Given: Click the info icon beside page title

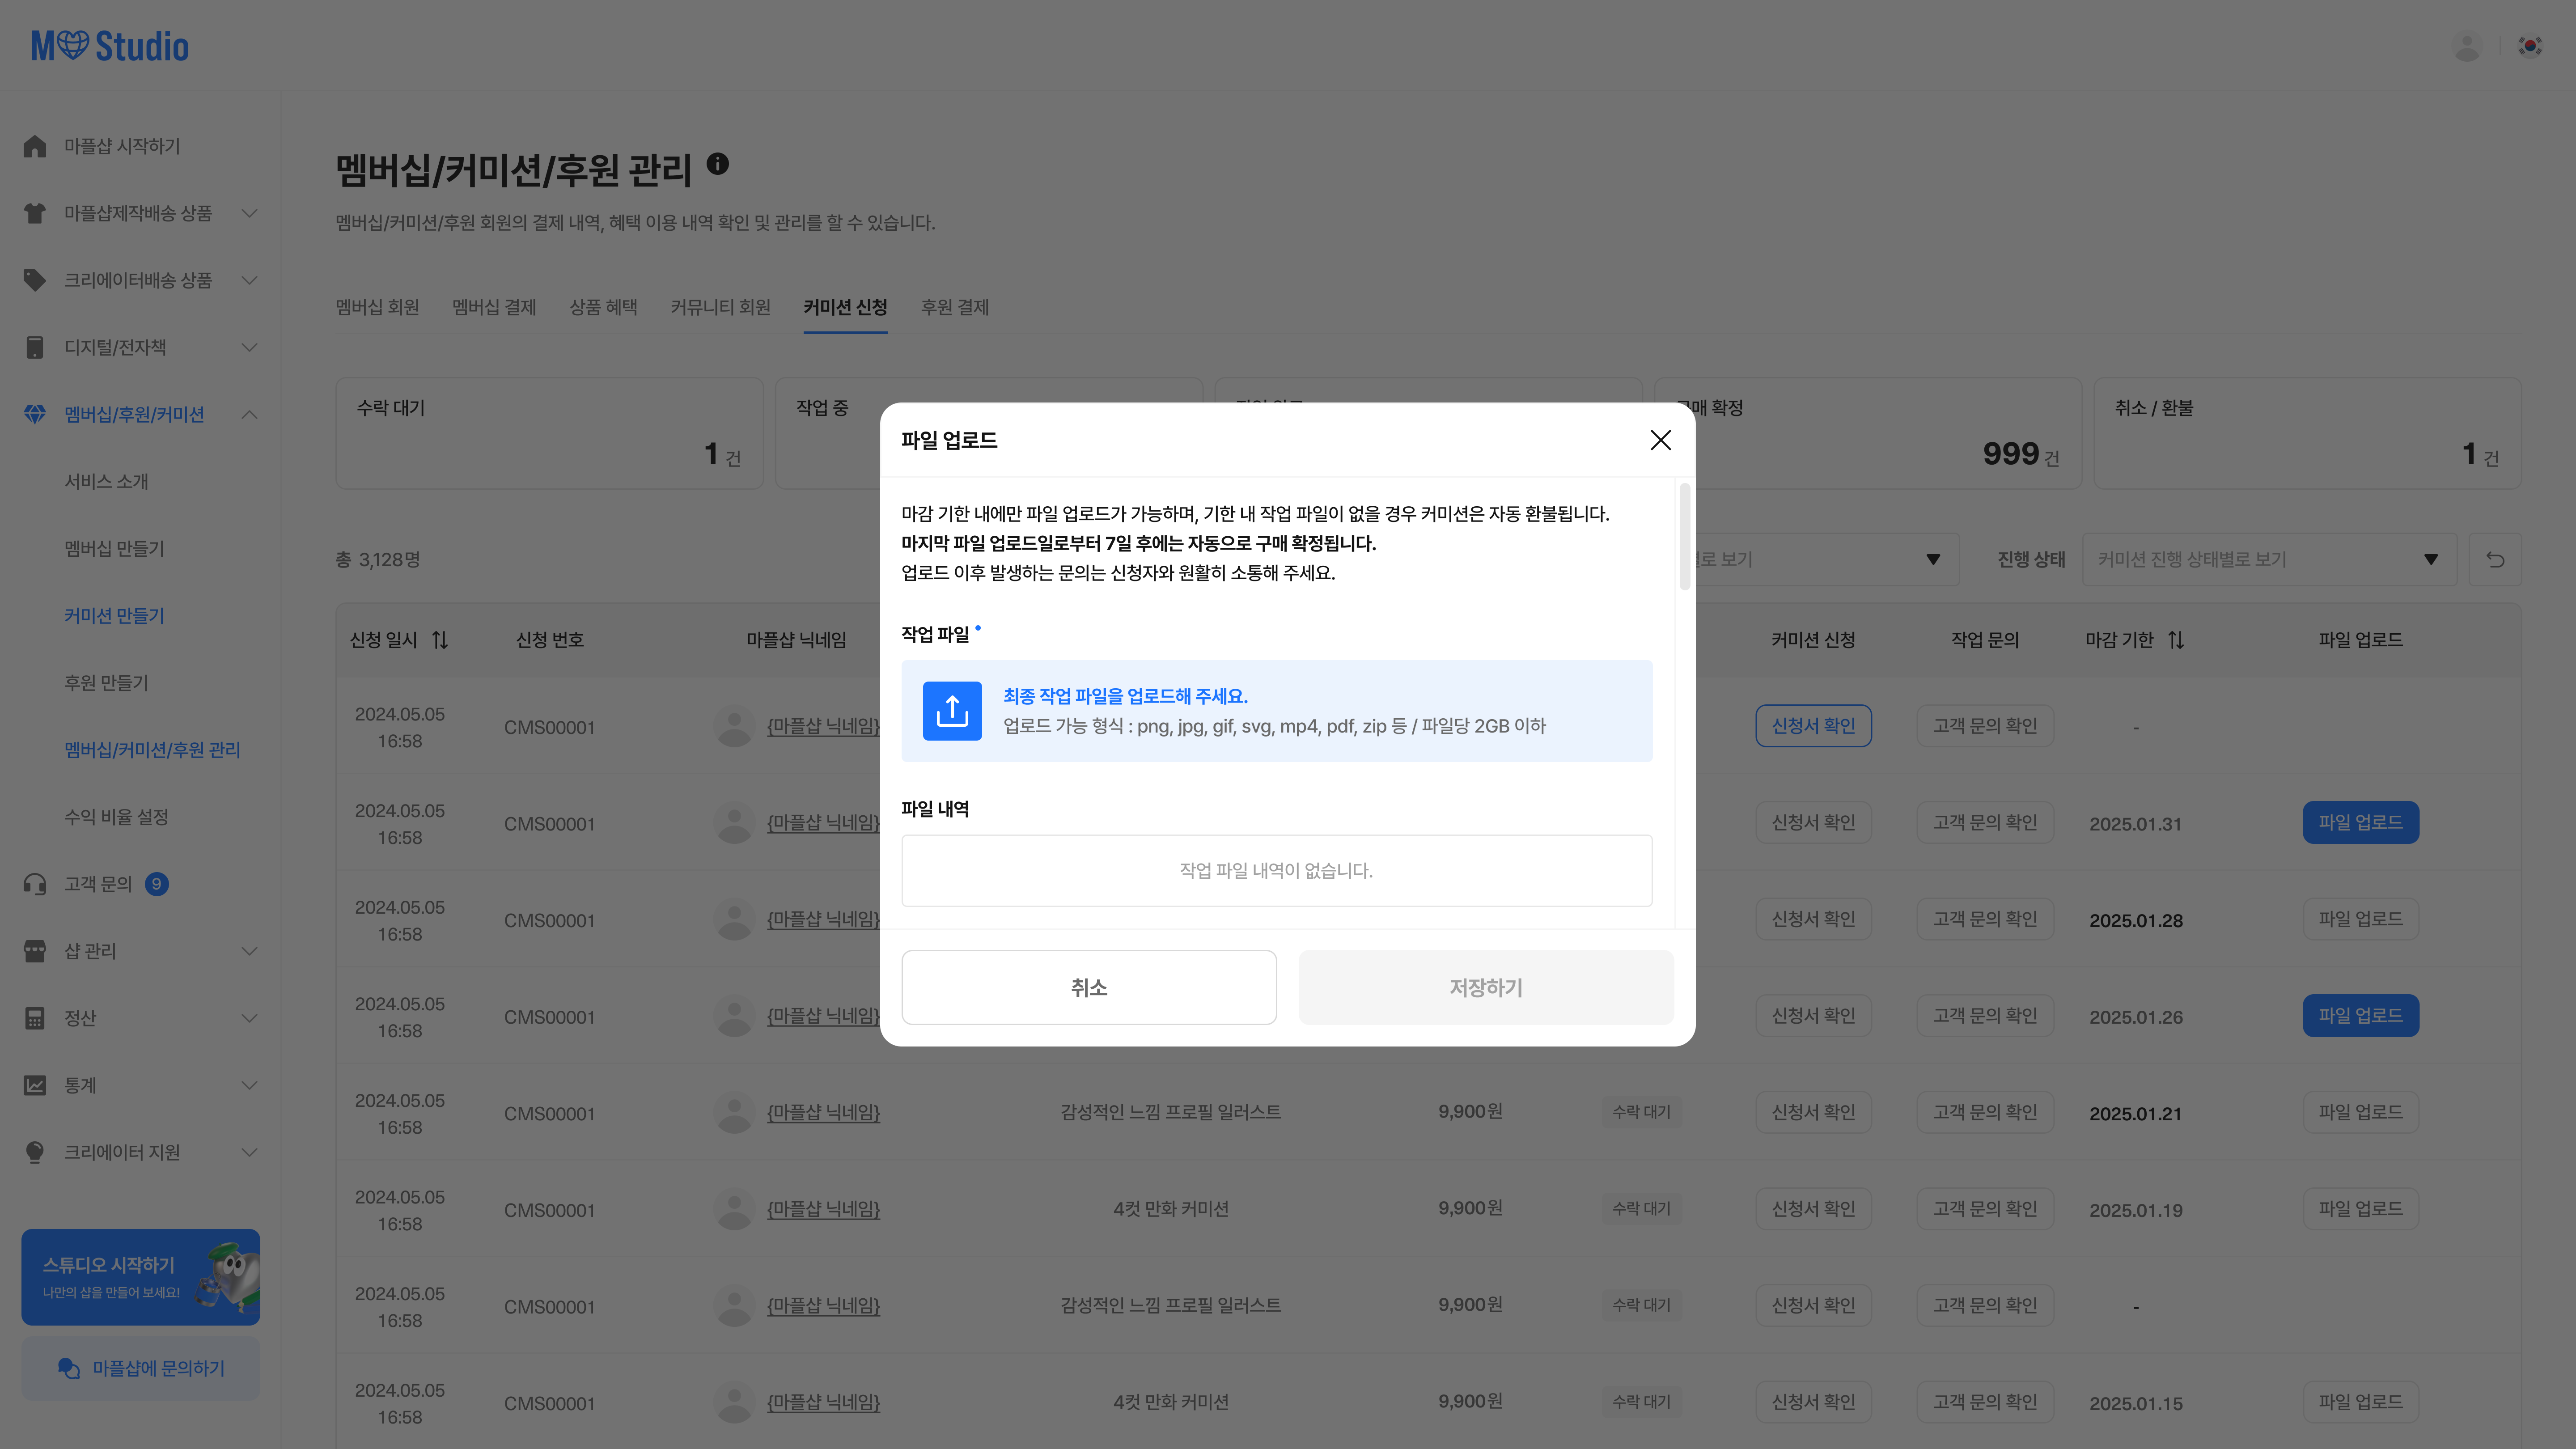Looking at the screenshot, I should (x=717, y=164).
